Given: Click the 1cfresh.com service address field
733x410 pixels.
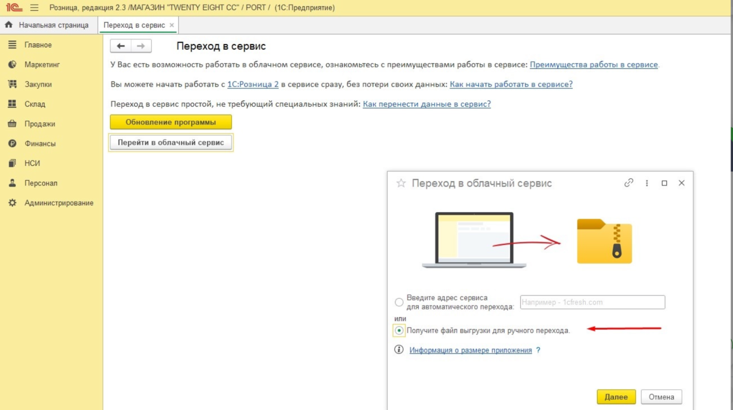Looking at the screenshot, I should coord(592,302).
